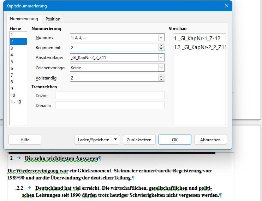
Task: Open the Zeichenvorlage dropdown
Action: tap(161, 68)
